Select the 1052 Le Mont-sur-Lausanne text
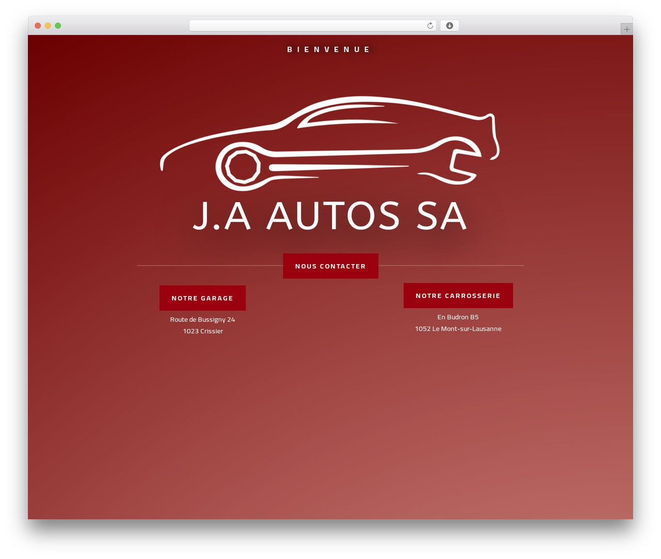 [458, 328]
